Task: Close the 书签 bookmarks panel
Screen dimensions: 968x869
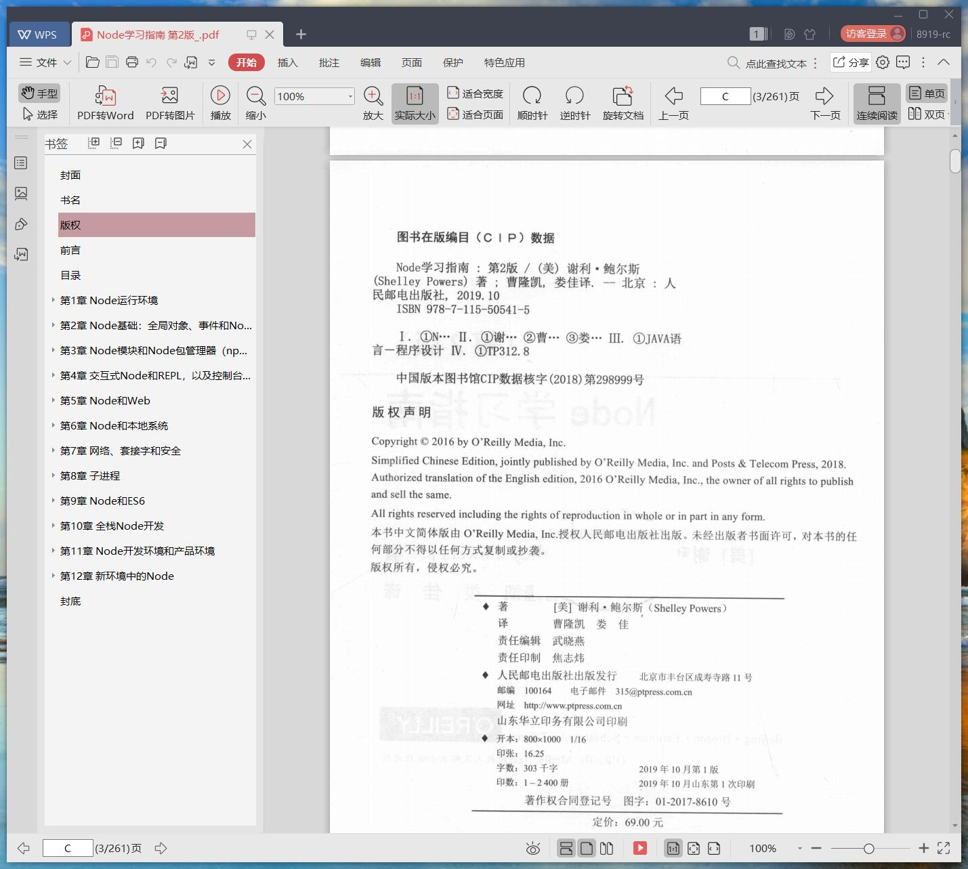Action: (247, 144)
